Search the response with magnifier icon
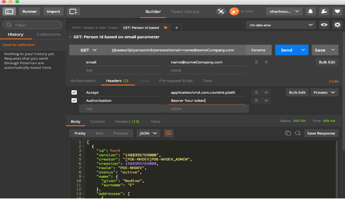The image size is (345, 200). [298, 133]
